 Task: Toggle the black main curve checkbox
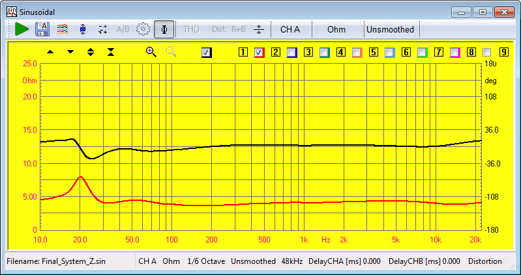pyautogui.click(x=206, y=53)
